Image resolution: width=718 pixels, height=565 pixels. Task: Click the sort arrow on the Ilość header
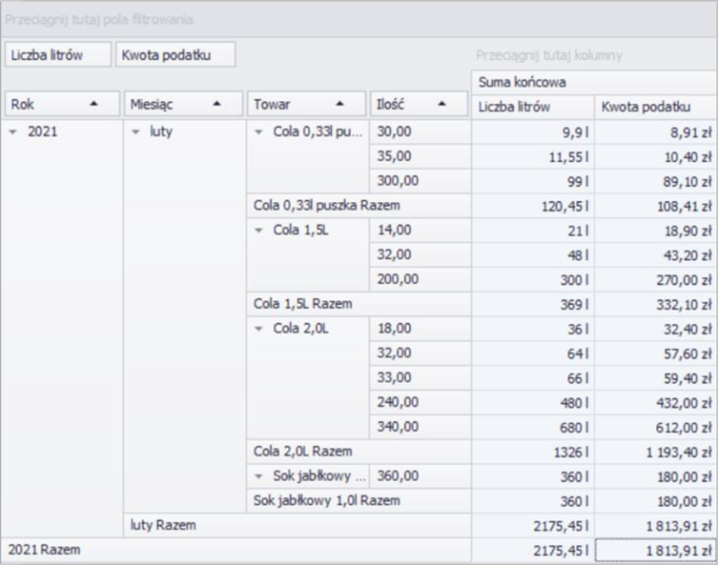point(441,106)
